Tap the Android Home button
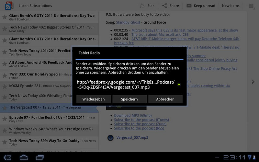Screen dimensions: 259x162 pos(24,157)
